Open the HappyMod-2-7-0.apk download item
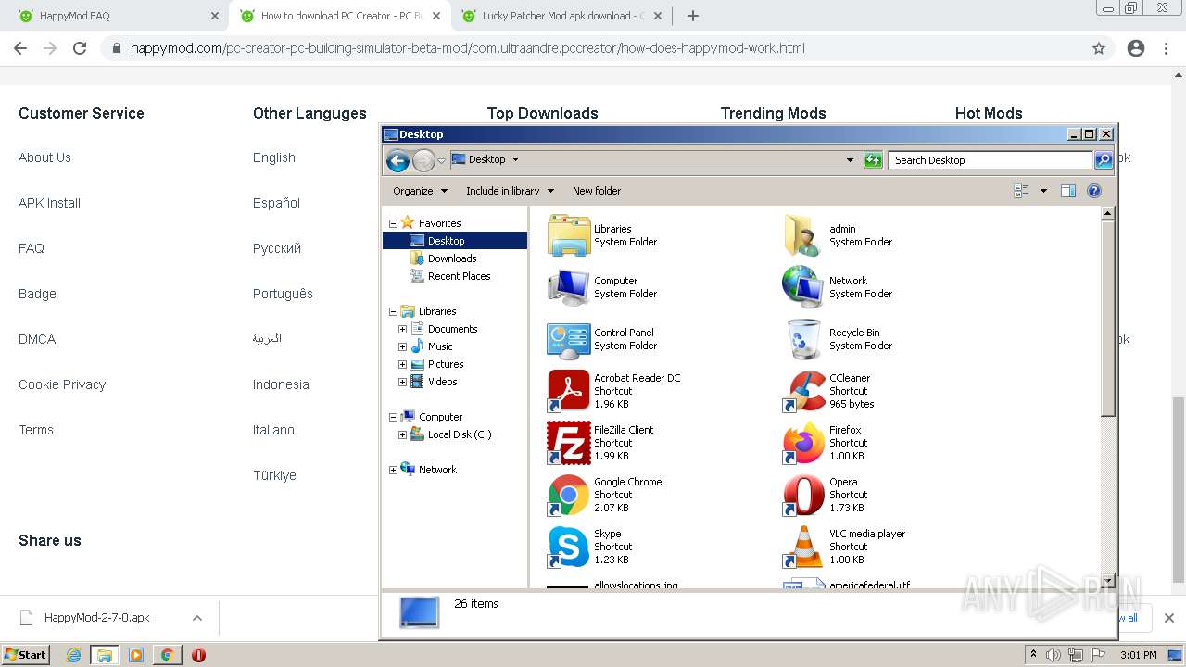 [96, 618]
